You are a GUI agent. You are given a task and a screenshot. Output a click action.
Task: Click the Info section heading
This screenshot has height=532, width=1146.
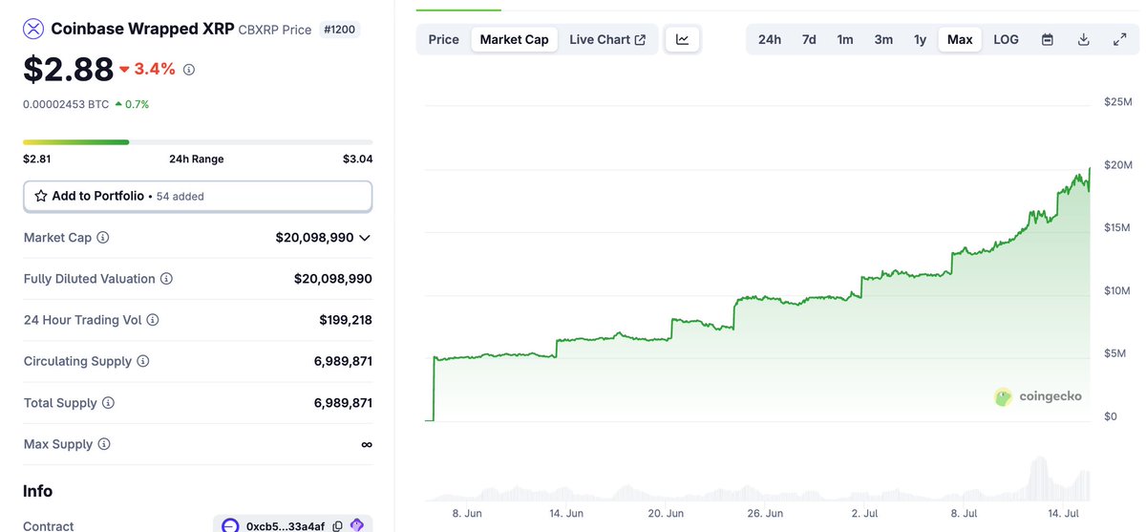click(38, 491)
